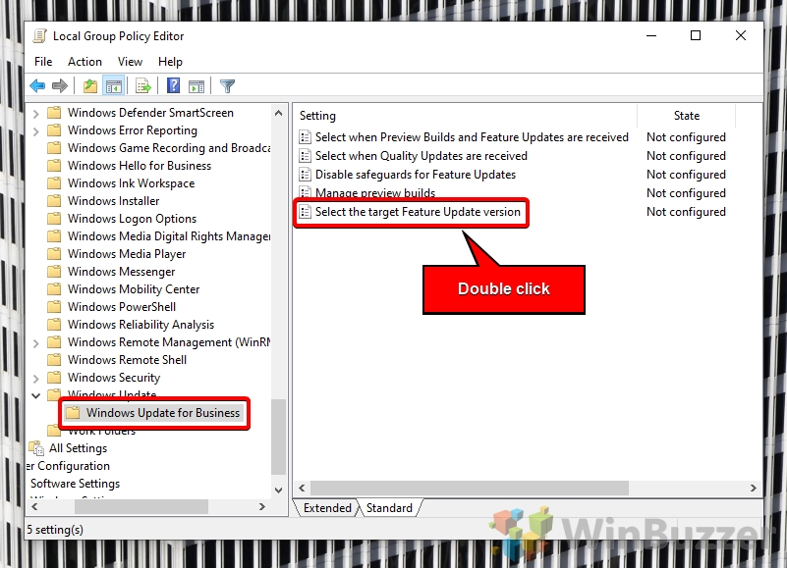This screenshot has width=787, height=568.
Task: Expand the Windows Remote Management node
Action: 35,343
